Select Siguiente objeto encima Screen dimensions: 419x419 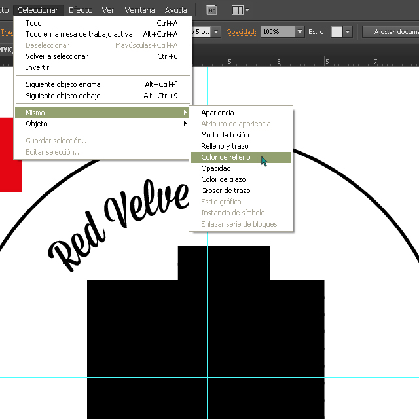(x=102, y=84)
